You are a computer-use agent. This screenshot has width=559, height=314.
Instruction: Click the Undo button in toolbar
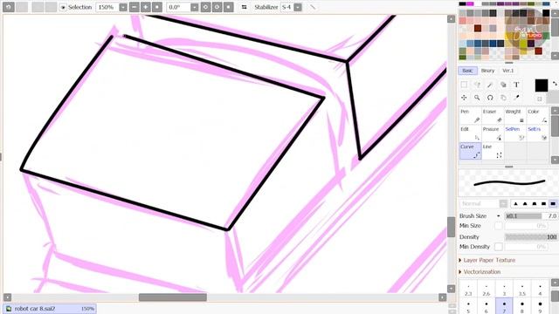pos(9,7)
